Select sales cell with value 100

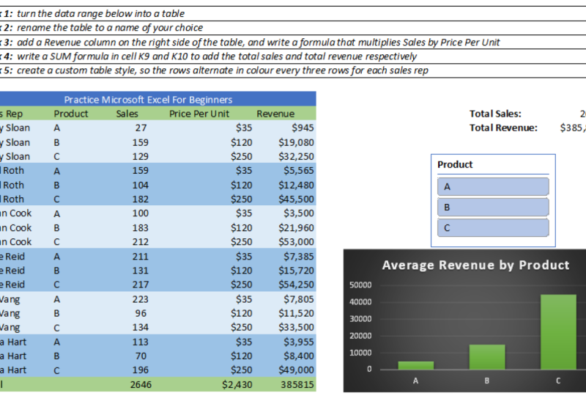coord(141,213)
